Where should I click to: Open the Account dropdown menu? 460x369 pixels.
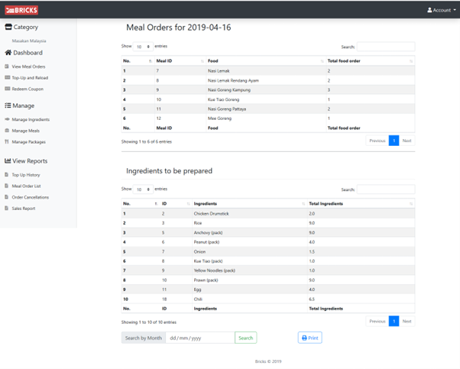tap(442, 10)
